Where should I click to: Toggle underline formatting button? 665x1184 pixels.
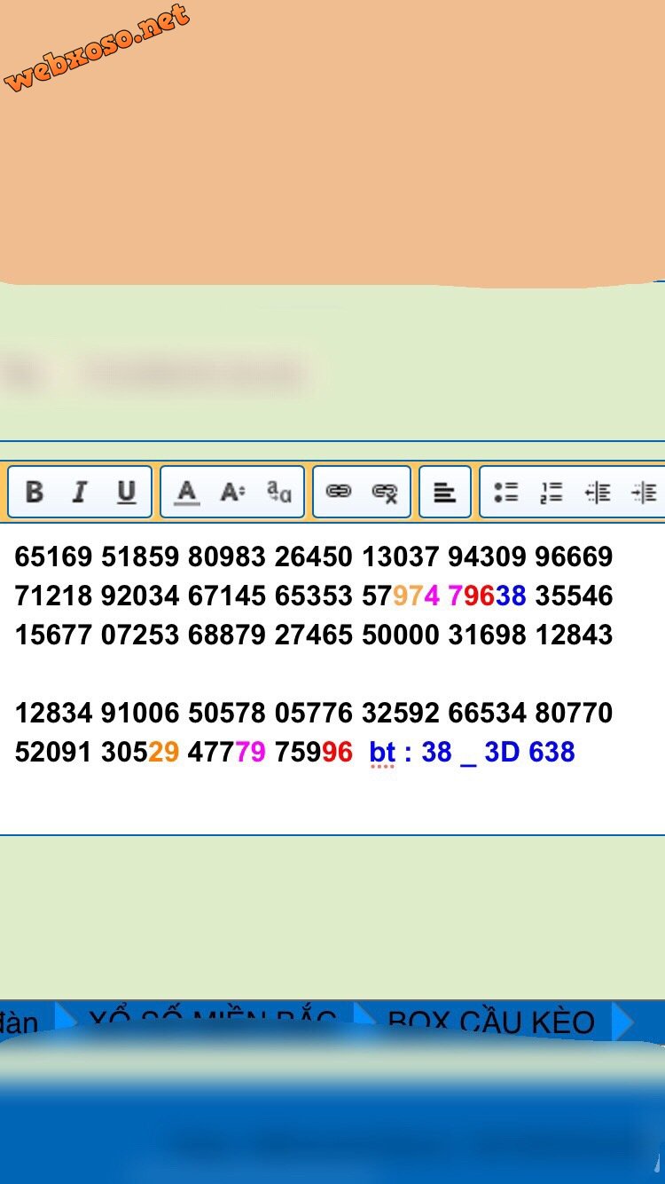(x=127, y=491)
